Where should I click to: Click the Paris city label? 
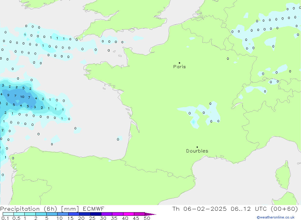point(179,67)
